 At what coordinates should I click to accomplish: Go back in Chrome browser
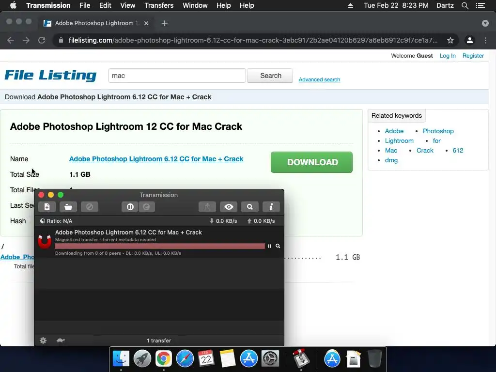click(x=11, y=40)
